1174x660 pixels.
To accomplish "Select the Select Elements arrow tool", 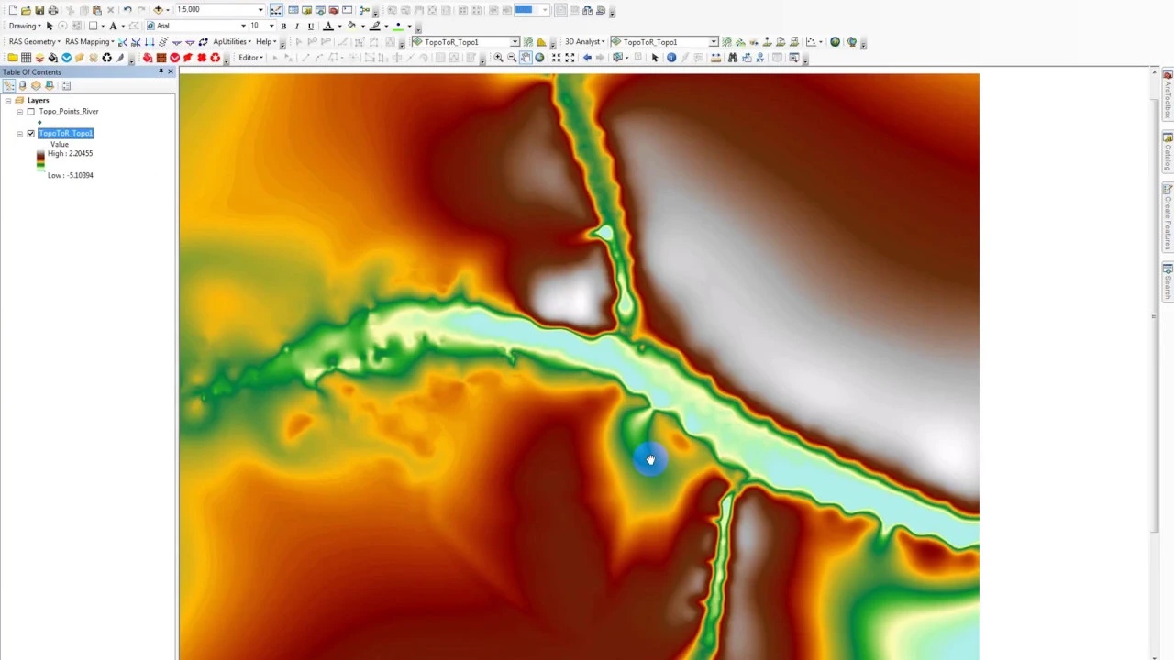I will click(655, 58).
